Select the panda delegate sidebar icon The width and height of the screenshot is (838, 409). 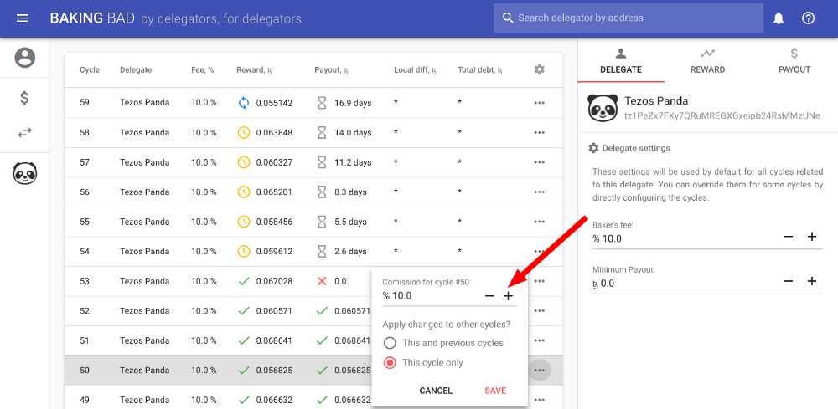[24, 173]
